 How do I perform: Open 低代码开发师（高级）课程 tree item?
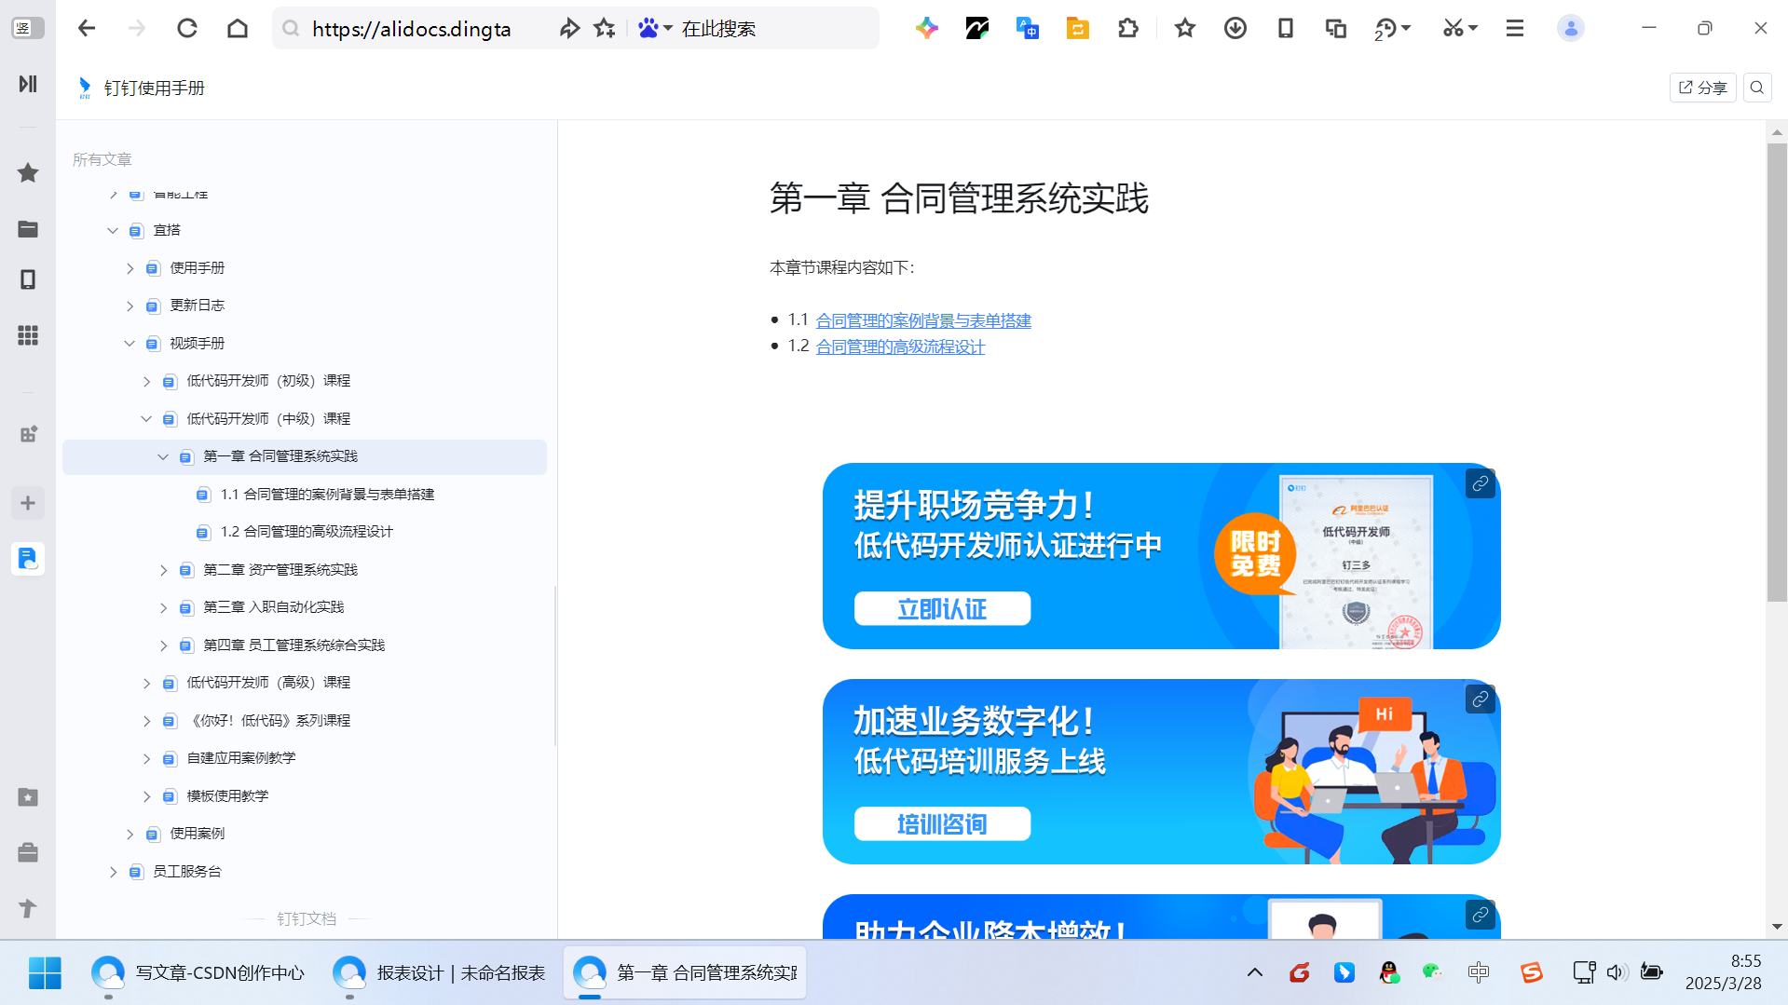pos(268,683)
